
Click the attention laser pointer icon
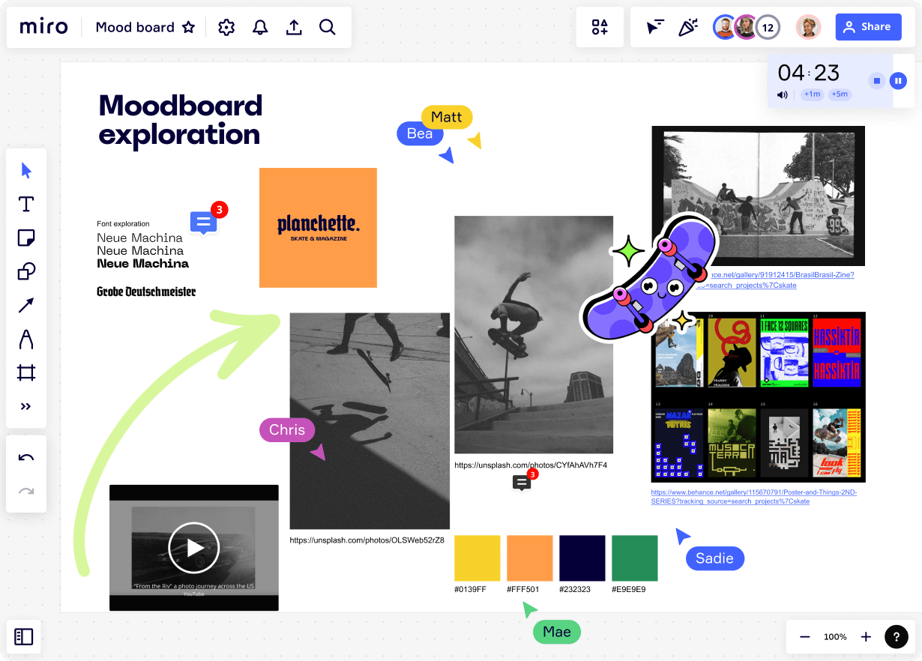coord(654,26)
